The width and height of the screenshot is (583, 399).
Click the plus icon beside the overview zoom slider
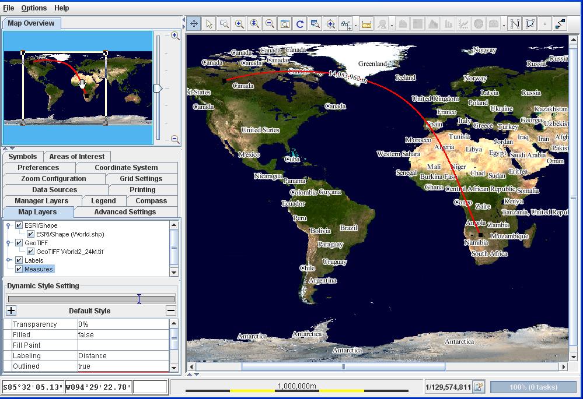(x=174, y=36)
